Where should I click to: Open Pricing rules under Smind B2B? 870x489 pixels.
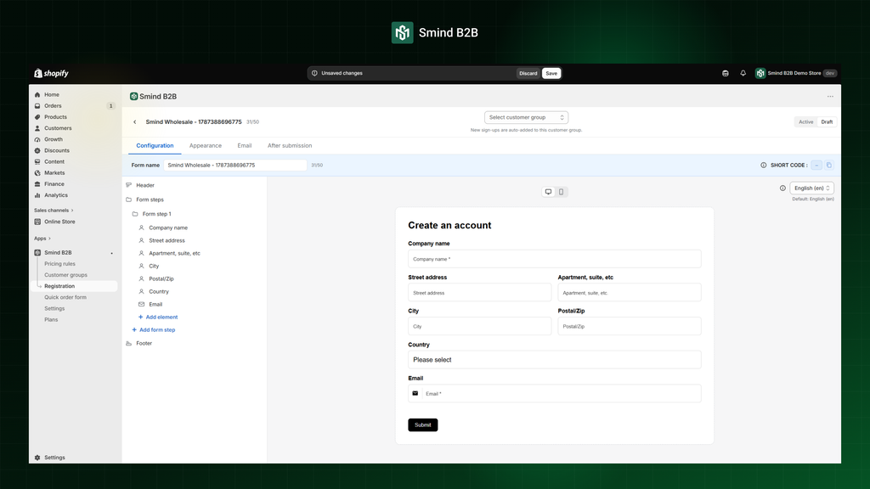click(59, 264)
